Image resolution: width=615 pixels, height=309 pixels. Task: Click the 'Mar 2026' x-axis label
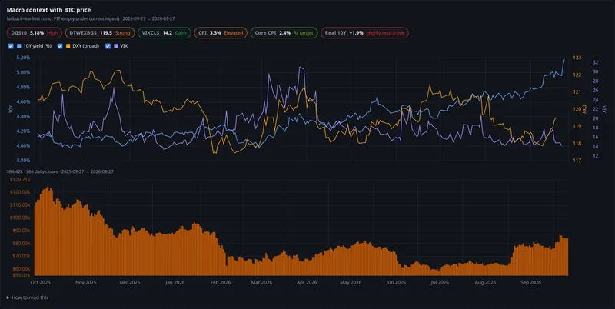261,282
